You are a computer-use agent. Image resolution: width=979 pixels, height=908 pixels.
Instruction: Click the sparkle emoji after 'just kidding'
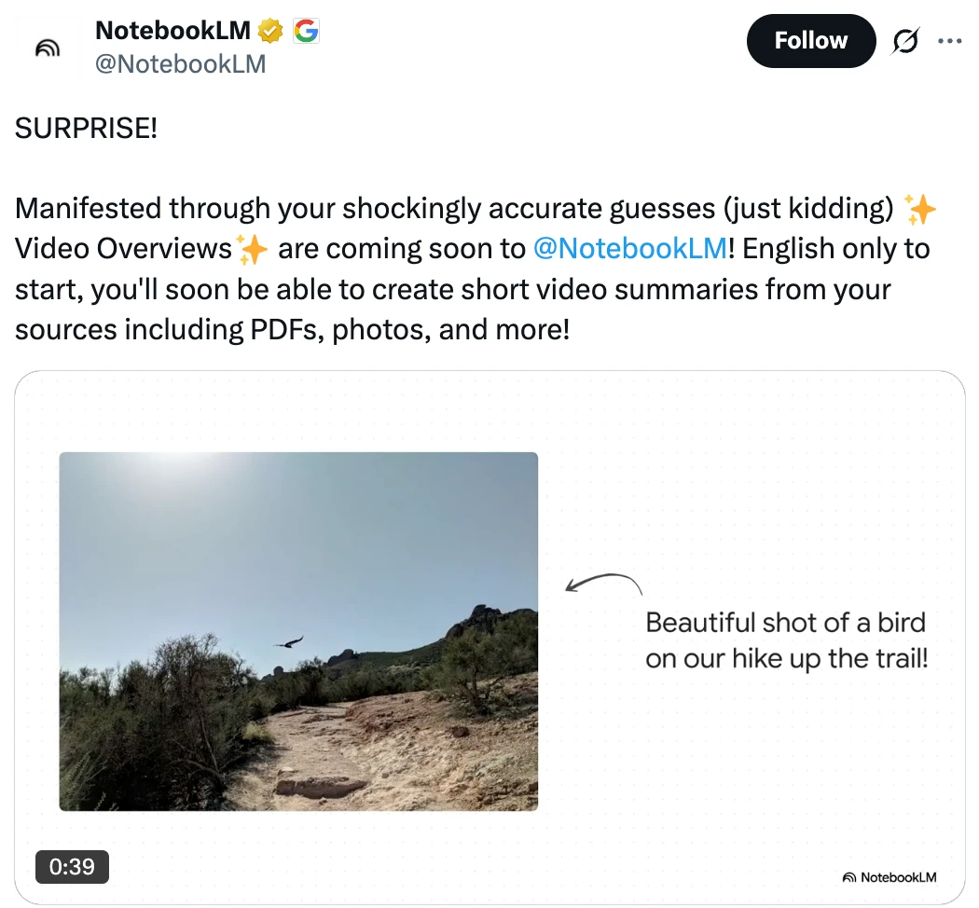pos(919,209)
